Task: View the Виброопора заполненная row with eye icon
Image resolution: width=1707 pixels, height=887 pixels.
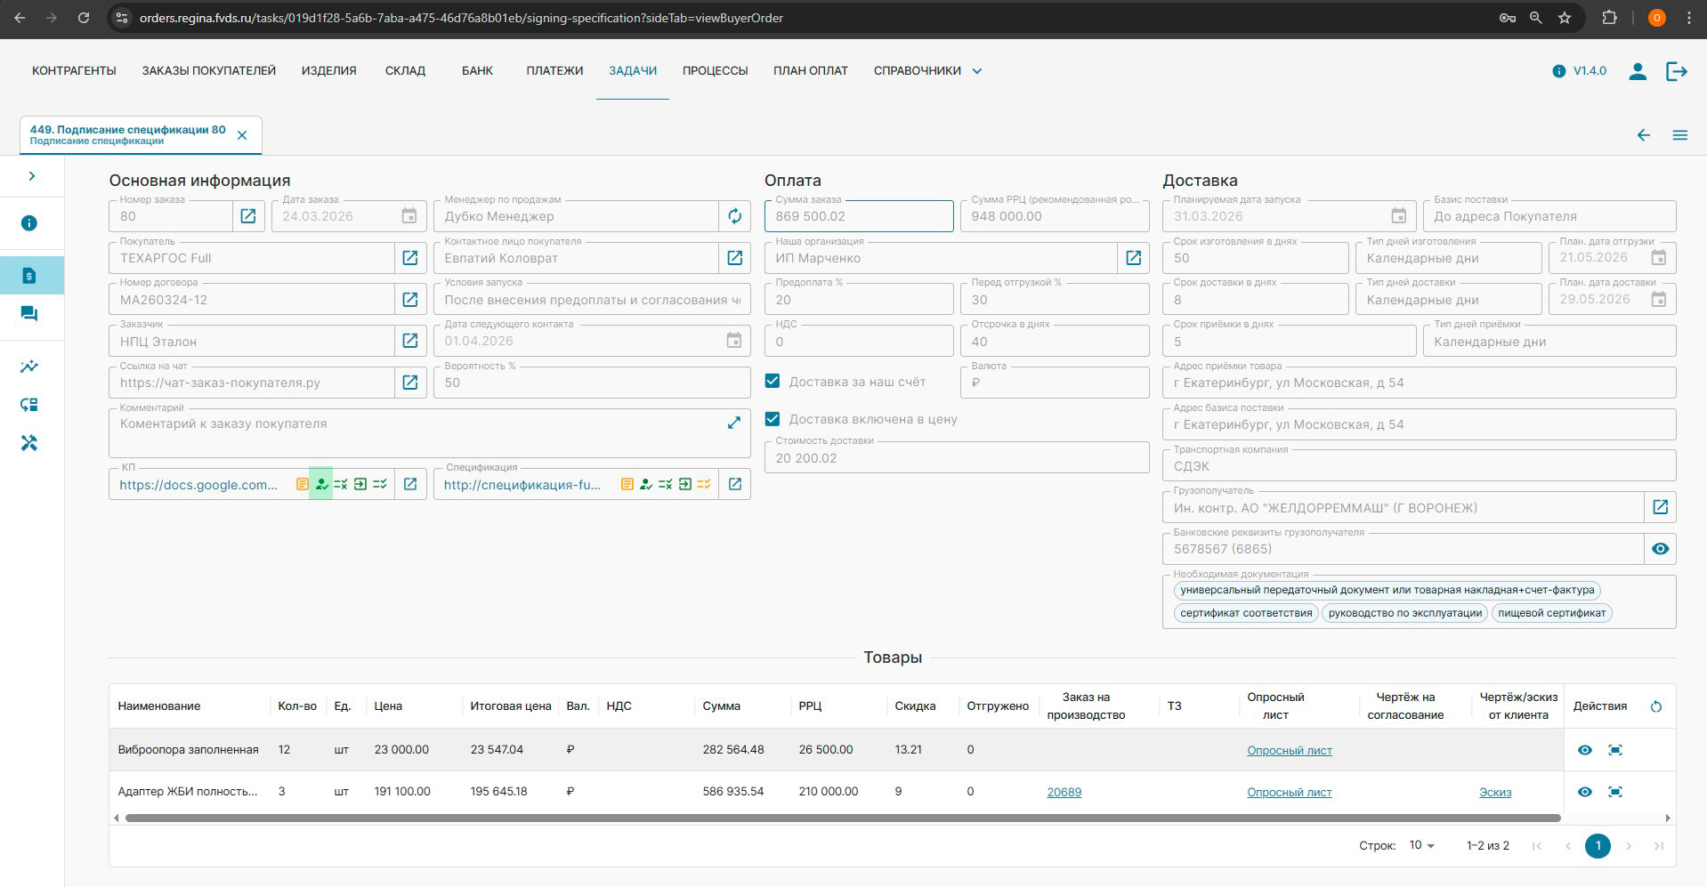Action: 1585,750
